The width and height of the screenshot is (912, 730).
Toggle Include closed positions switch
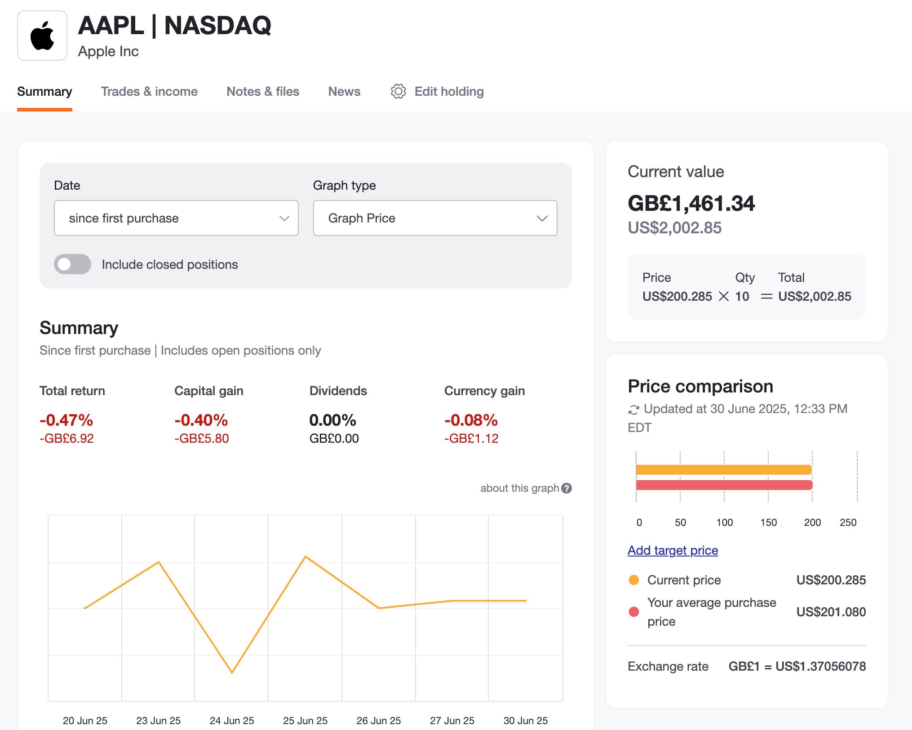click(72, 264)
